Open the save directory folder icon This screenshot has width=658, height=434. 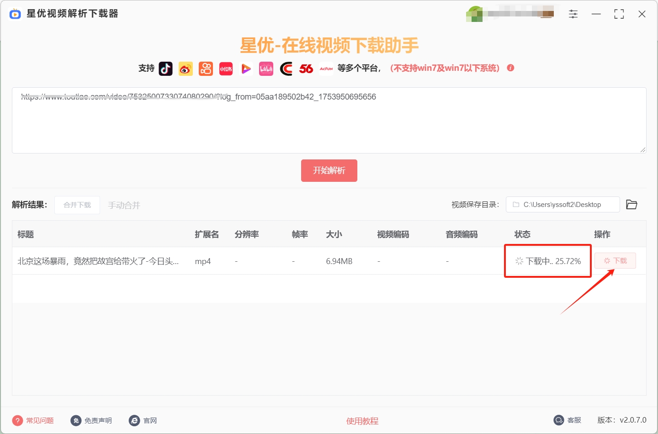pyautogui.click(x=632, y=205)
